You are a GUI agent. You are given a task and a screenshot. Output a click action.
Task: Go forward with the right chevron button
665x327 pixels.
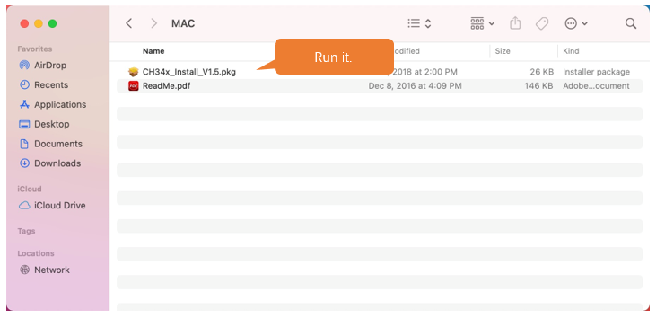pos(154,23)
